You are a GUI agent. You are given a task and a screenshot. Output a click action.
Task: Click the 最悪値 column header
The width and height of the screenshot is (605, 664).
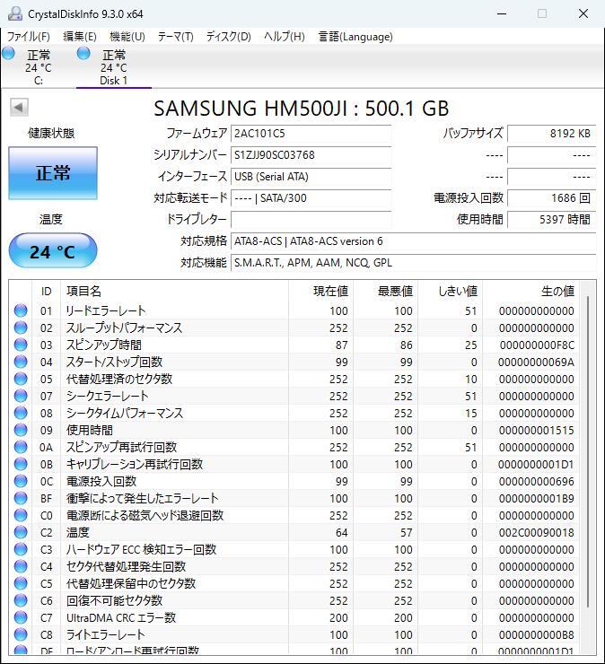[386, 292]
